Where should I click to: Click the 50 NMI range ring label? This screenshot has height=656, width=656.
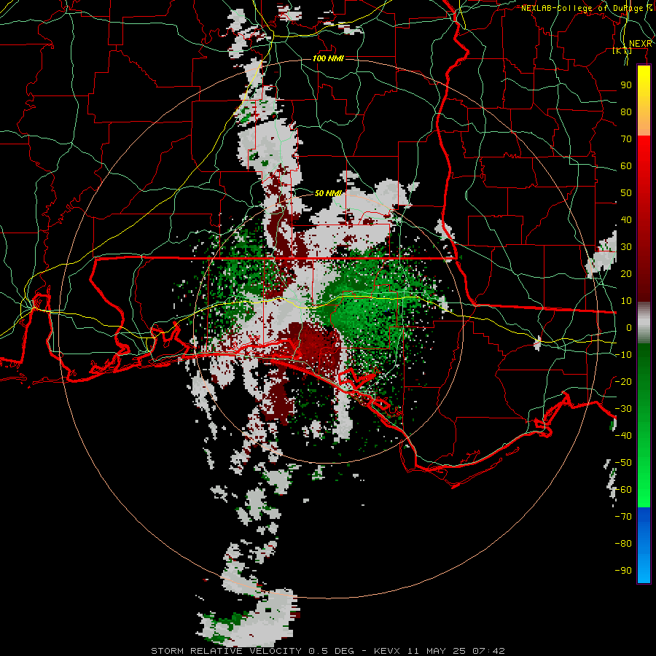[328, 193]
